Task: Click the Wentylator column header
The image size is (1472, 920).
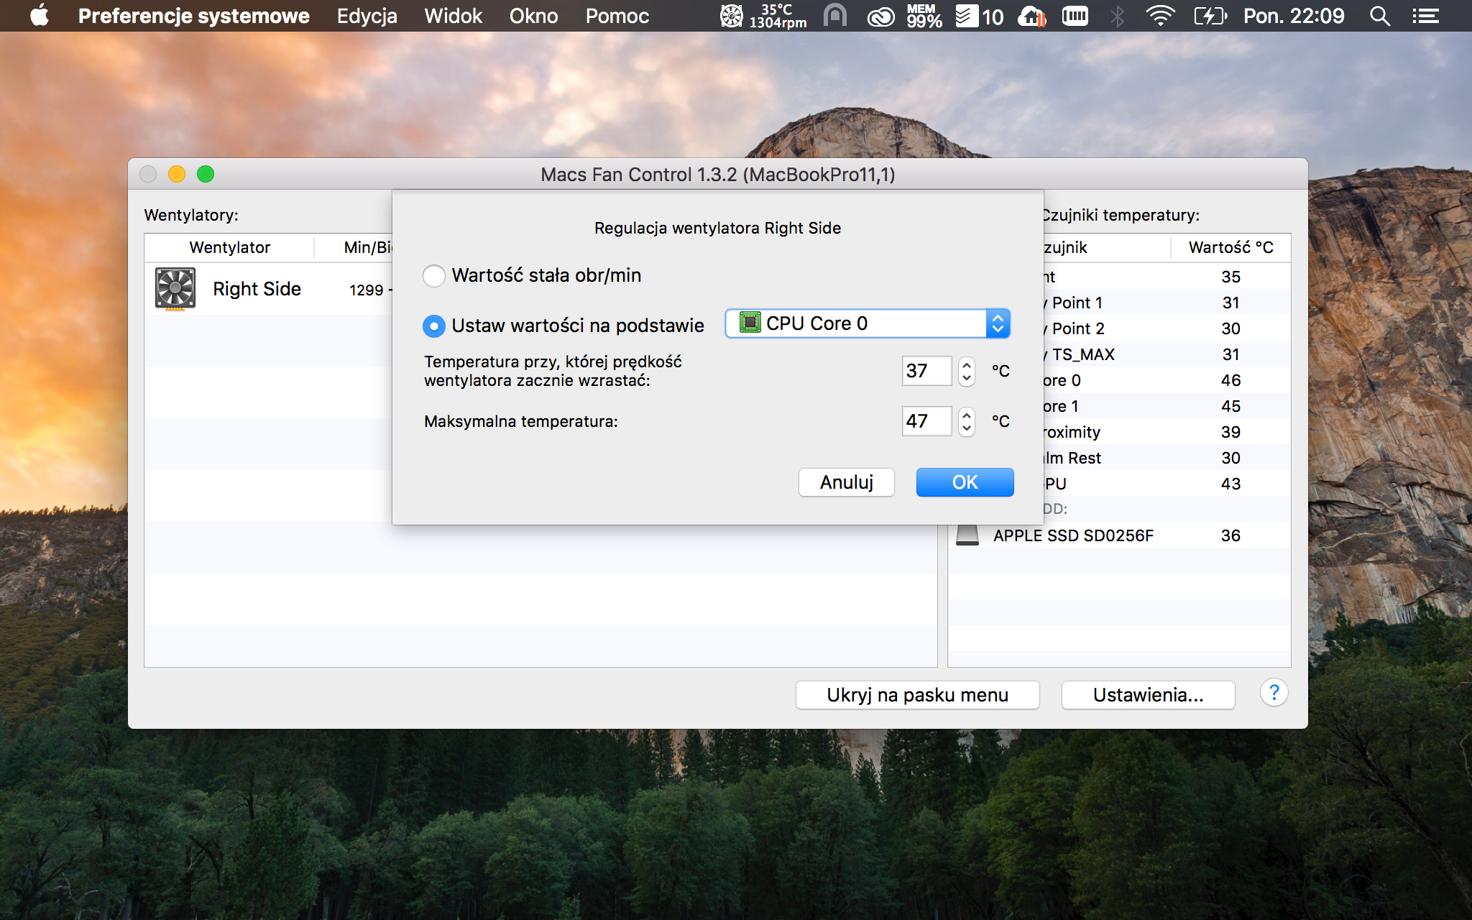Action: click(x=229, y=247)
